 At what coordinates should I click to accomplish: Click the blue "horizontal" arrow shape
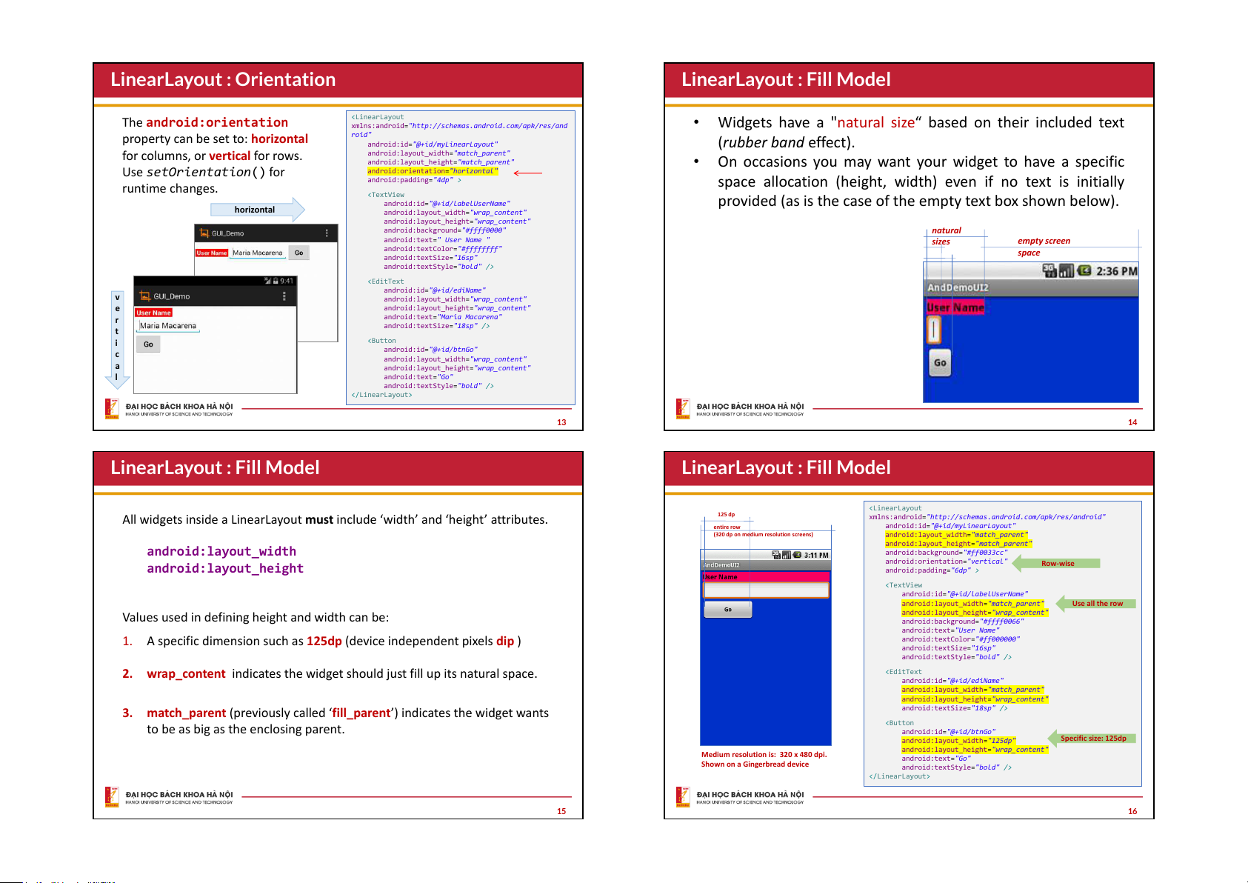click(x=257, y=210)
